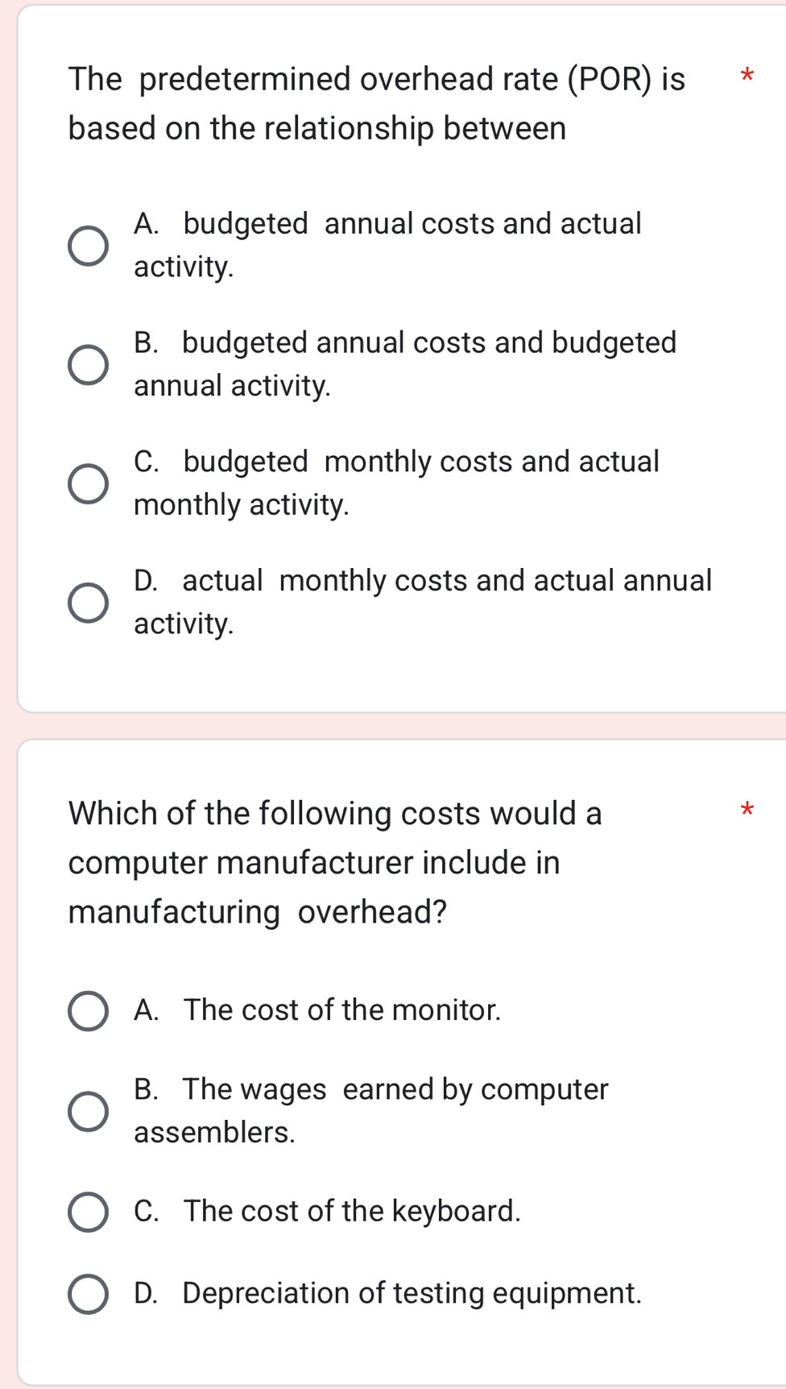The width and height of the screenshot is (786, 1389).
Task: Click the label text "A. budgeted annual costs and actual activity"
Action: 387,224
